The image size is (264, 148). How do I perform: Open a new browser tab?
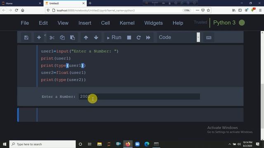click(90, 3)
